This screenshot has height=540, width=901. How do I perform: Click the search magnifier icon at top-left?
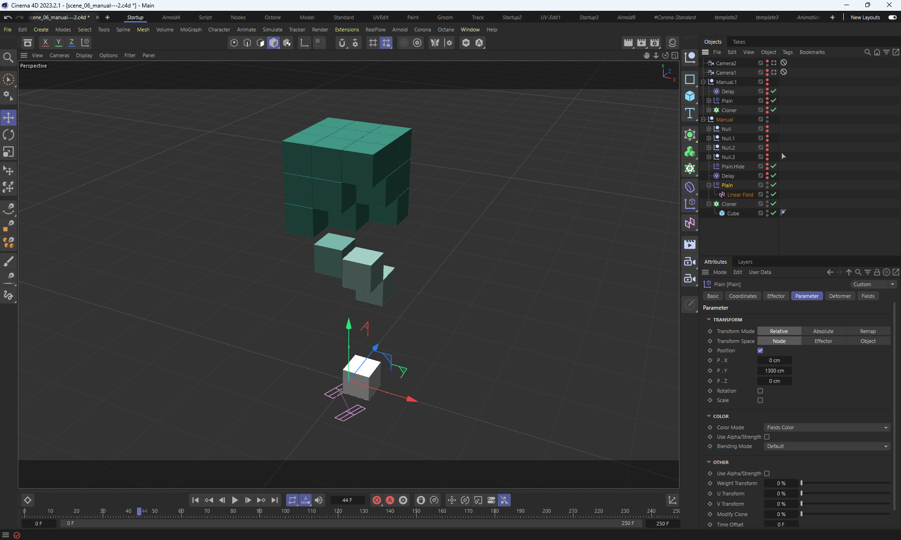coord(8,58)
